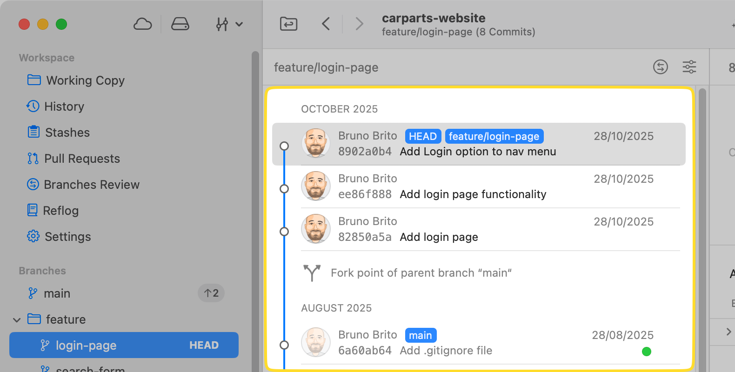Viewport: 735px width, 372px height.
Task: Click the branch comparison sync icon
Action: [660, 67]
